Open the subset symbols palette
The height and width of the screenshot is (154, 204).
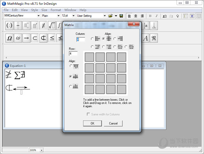(x=35, y=38)
